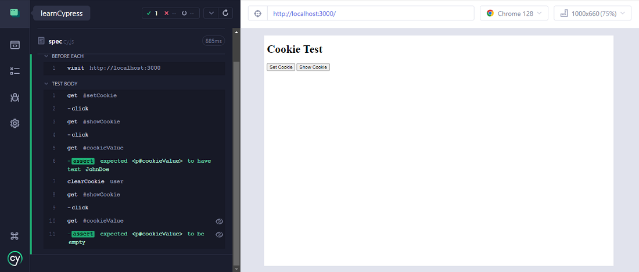
Task: Click the Chrome browser icon
Action: pyautogui.click(x=490, y=13)
